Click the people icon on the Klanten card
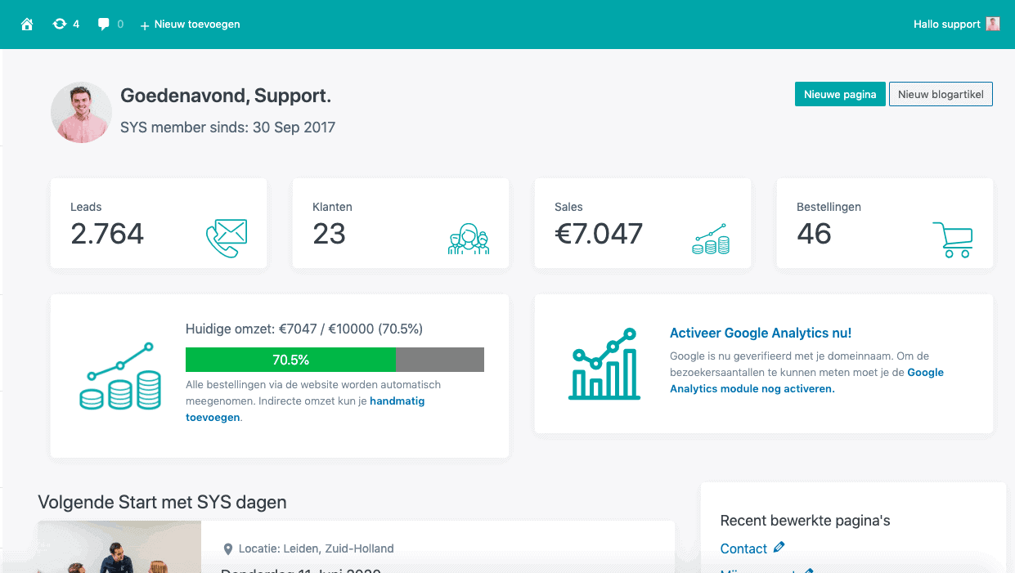 (469, 239)
